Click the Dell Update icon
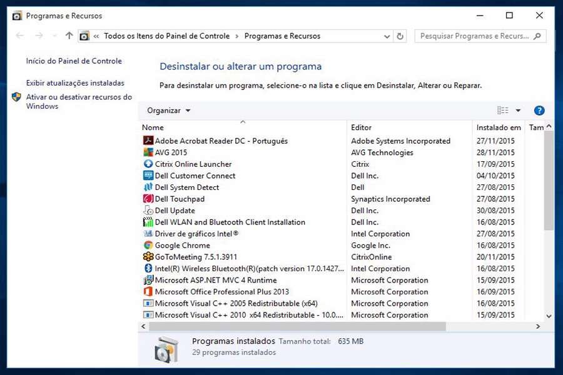Viewport: 563px width, 375px height. point(148,210)
